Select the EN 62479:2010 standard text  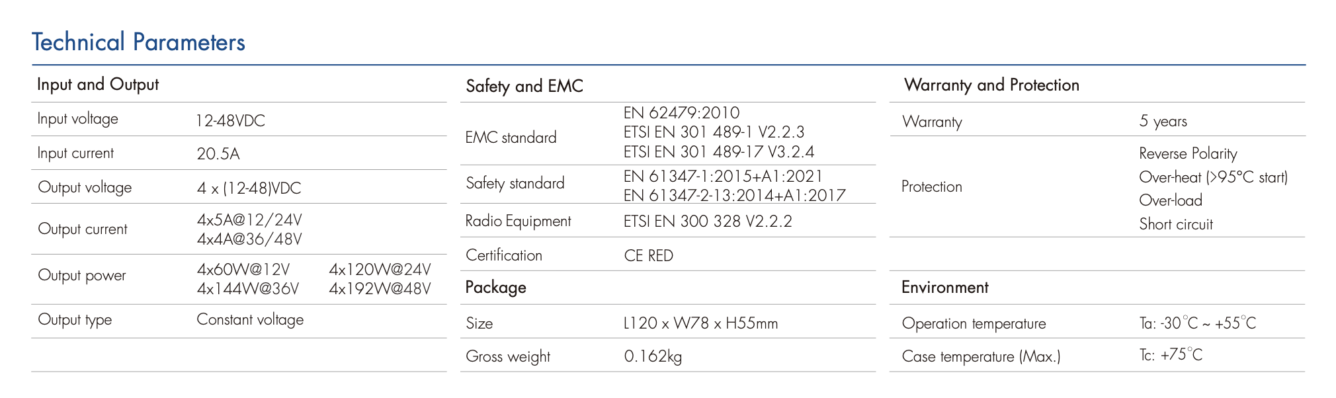[x=682, y=113]
